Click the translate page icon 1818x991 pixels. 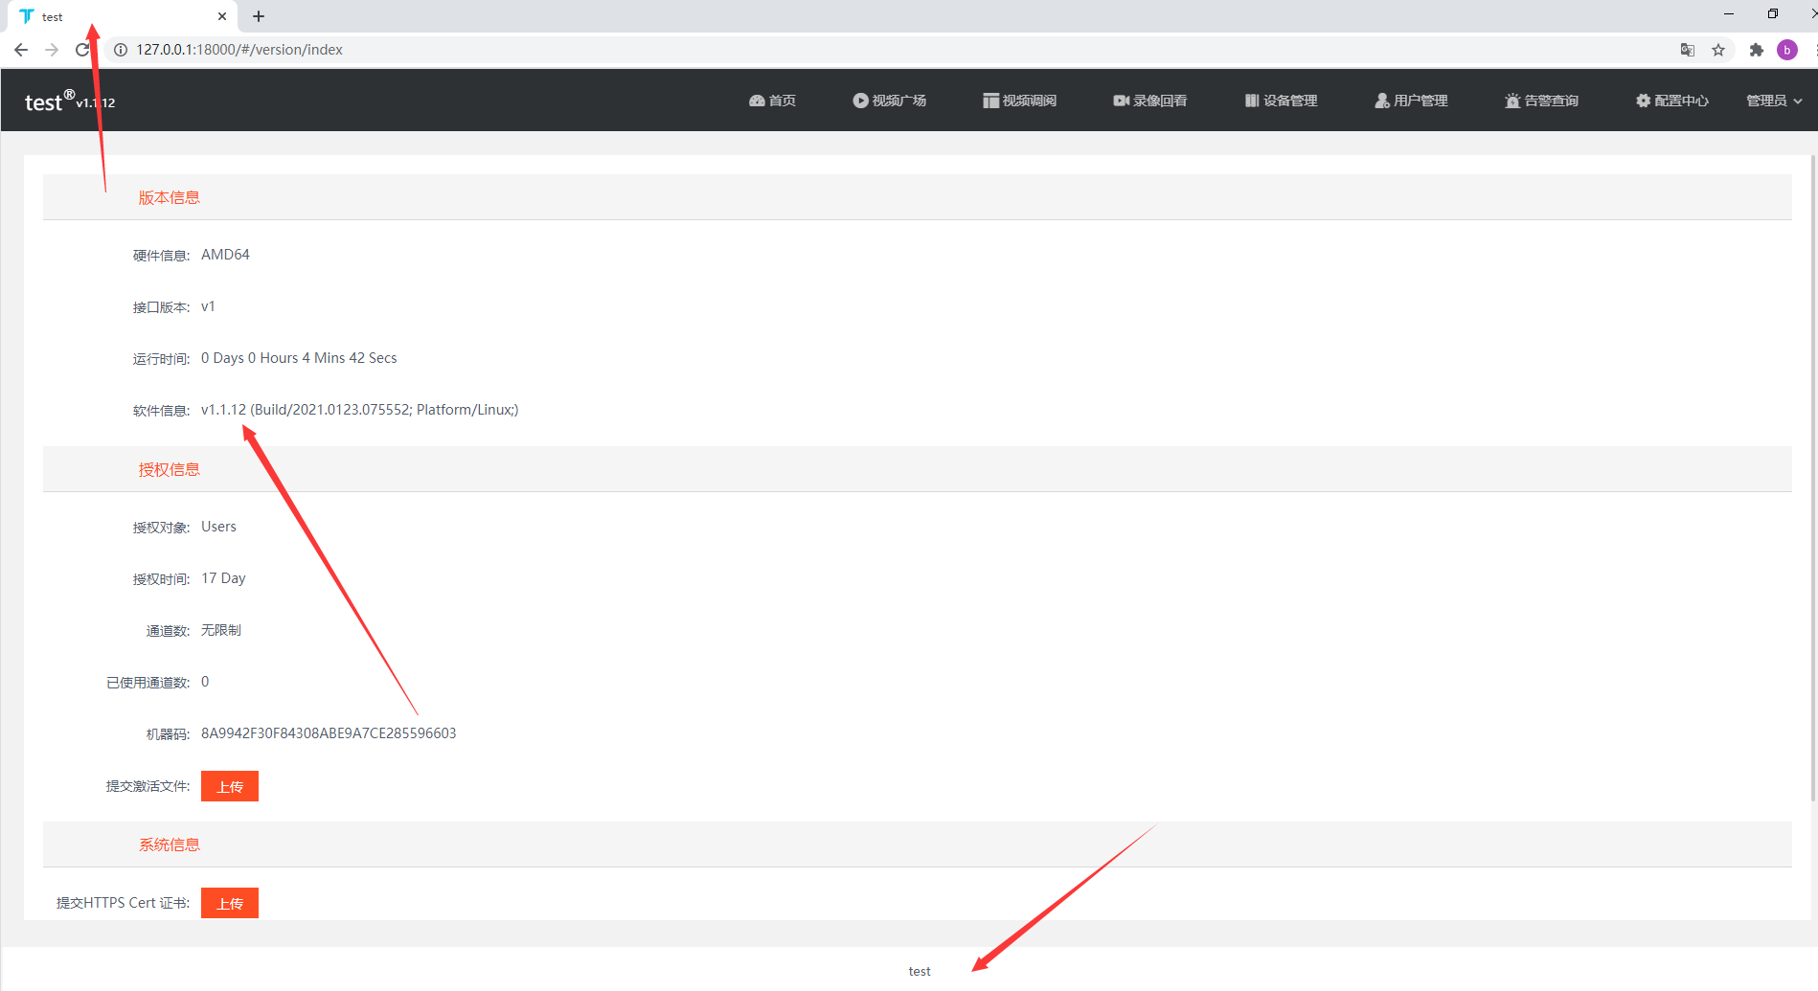[1688, 50]
